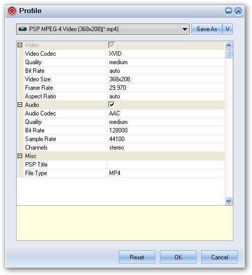Click the empty PSP Title field

[165, 165]
